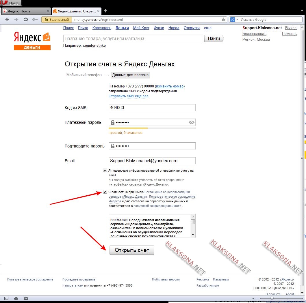Open the Магазинам footer link
This screenshot has height=303, width=306.
click(221, 279)
